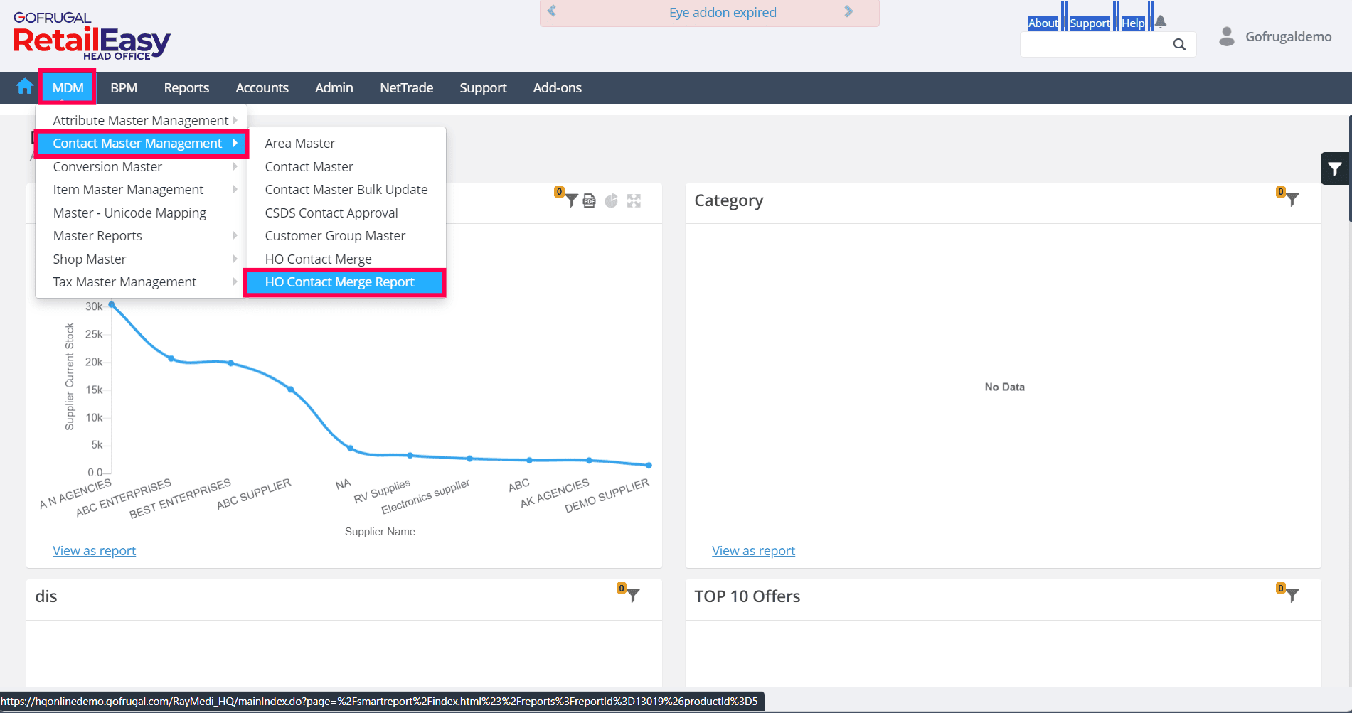Click the page vertical scrollbar

(x=1349, y=168)
